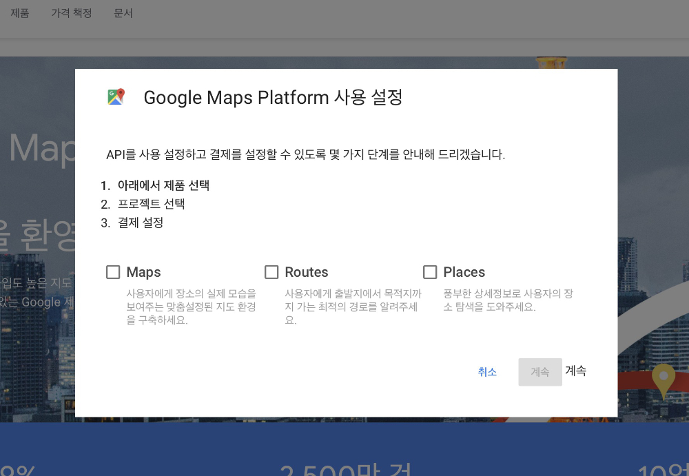Open the 가격 책정 menu item

[72, 13]
